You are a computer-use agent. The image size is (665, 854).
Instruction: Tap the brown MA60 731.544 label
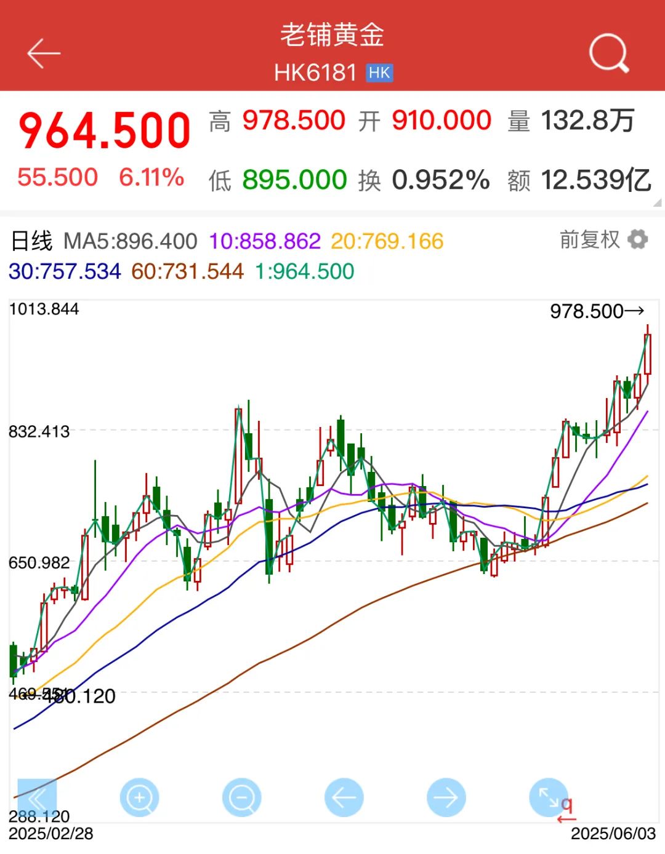[x=187, y=271]
